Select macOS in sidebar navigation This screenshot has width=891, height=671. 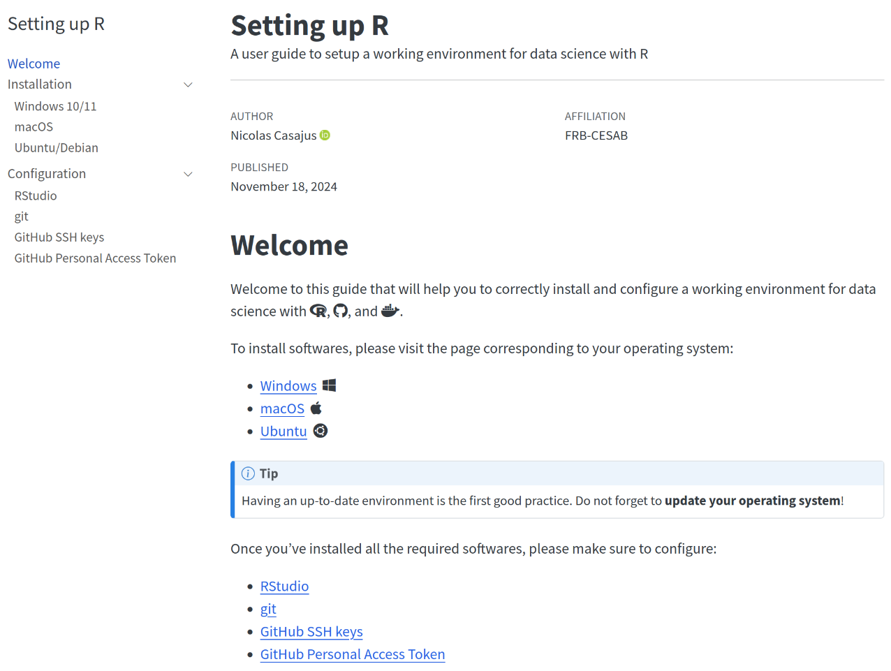click(x=34, y=127)
